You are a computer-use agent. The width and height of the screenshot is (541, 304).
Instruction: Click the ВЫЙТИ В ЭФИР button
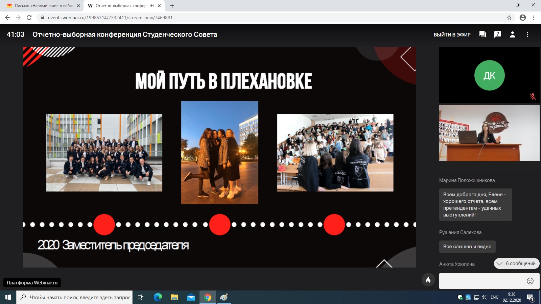452,34
